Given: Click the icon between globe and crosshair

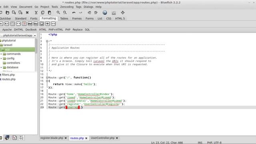Looking at the screenshot, I should click(114, 13).
